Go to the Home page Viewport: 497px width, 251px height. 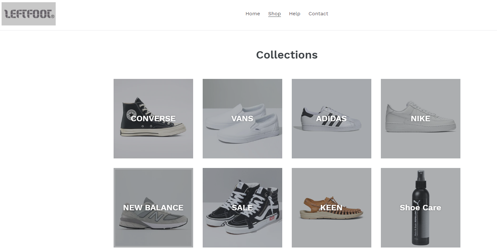click(x=253, y=14)
